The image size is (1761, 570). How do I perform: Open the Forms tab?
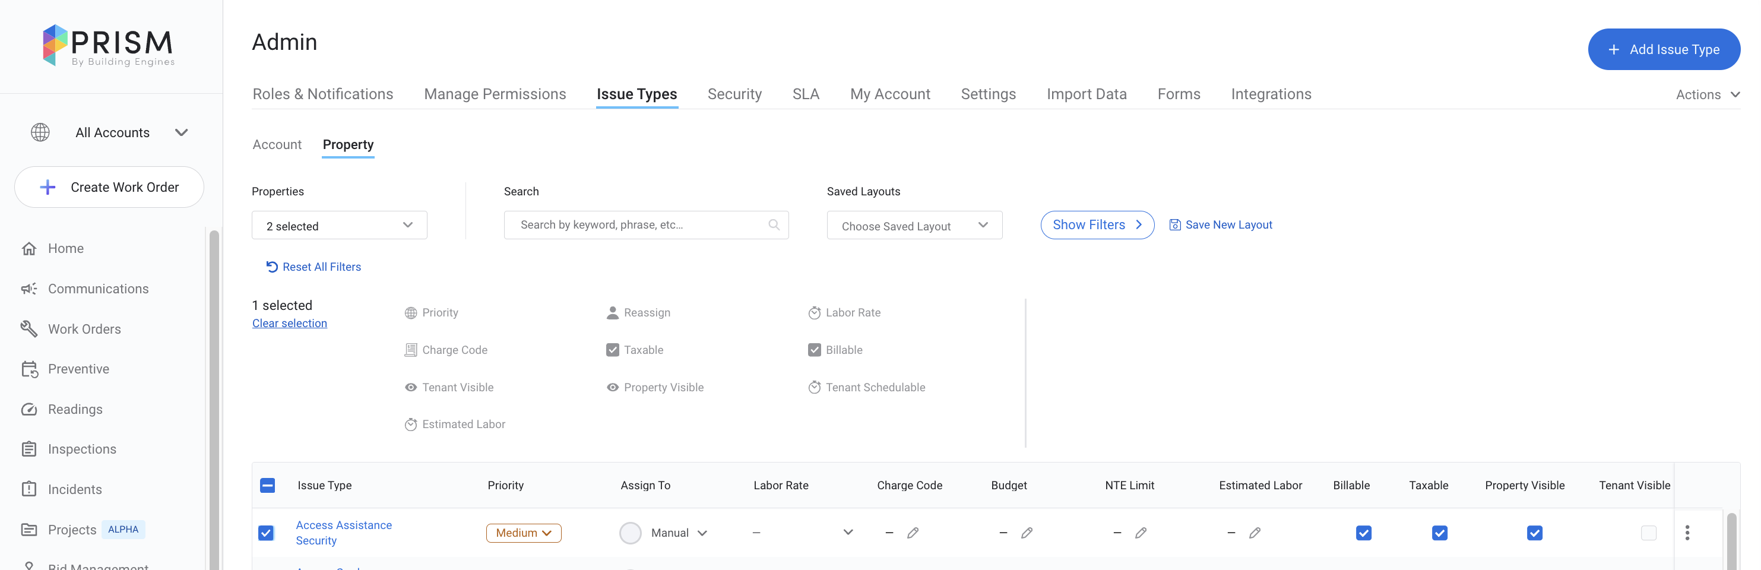[1179, 94]
